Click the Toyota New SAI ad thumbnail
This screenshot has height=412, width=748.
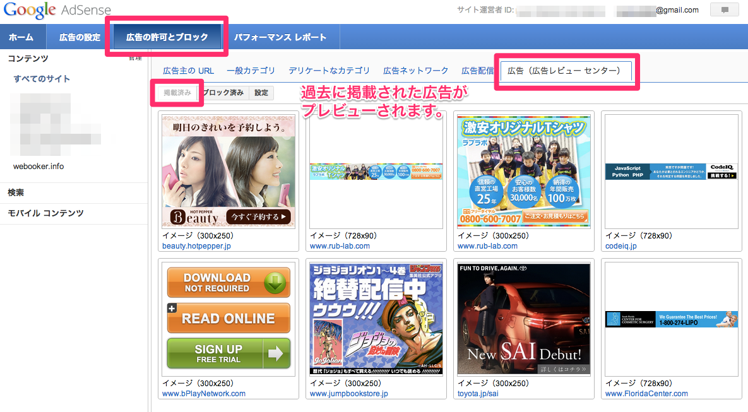tap(524, 319)
